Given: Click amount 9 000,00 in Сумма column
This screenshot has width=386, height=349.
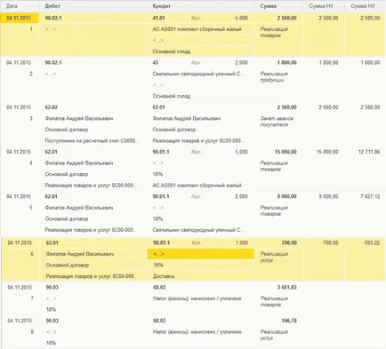Looking at the screenshot, I should (x=286, y=196).
